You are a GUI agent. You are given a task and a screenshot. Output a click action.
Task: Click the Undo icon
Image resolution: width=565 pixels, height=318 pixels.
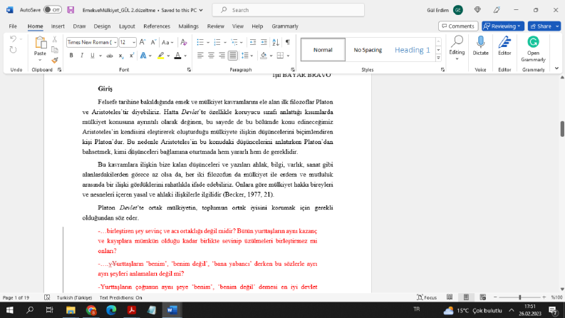pyautogui.click(x=13, y=39)
